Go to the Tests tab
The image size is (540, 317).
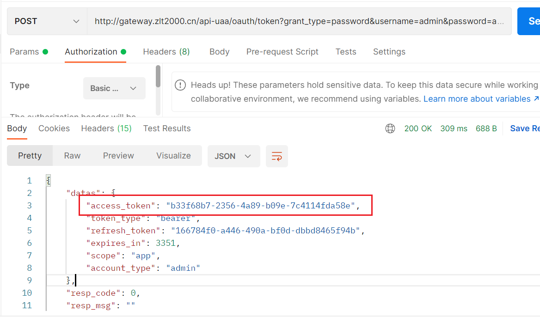click(x=346, y=52)
